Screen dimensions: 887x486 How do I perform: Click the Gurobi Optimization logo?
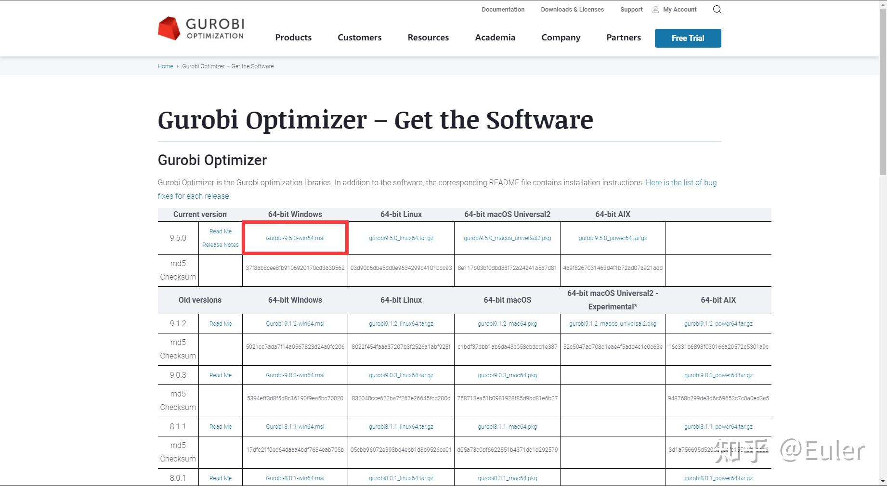point(201,28)
